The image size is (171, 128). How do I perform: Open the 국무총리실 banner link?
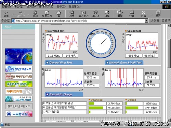19,114
